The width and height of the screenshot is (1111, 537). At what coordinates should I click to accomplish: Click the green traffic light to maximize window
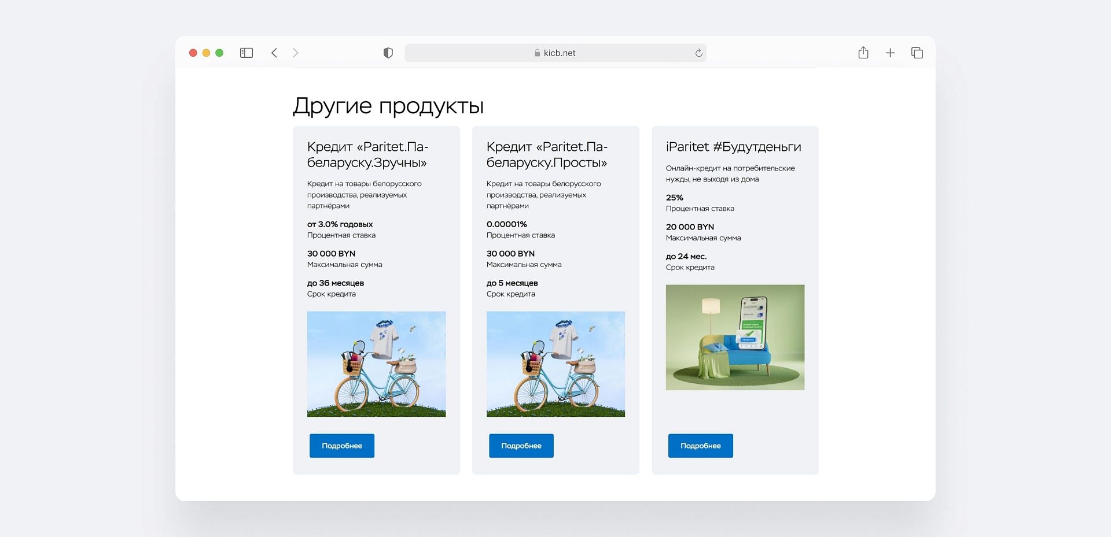[x=219, y=53]
